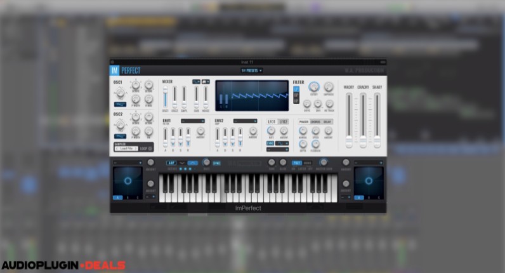The height and width of the screenshot is (273, 505).
Task: Click the OSC2 P-Width knob
Action: tap(136, 131)
